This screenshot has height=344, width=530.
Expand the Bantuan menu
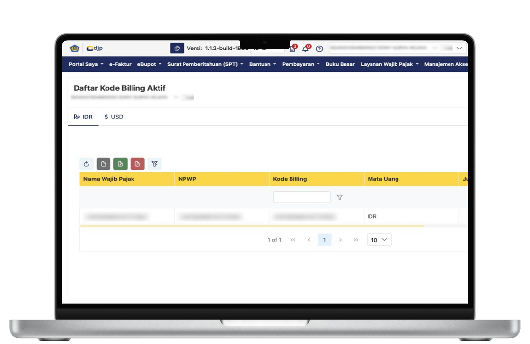[x=263, y=64]
